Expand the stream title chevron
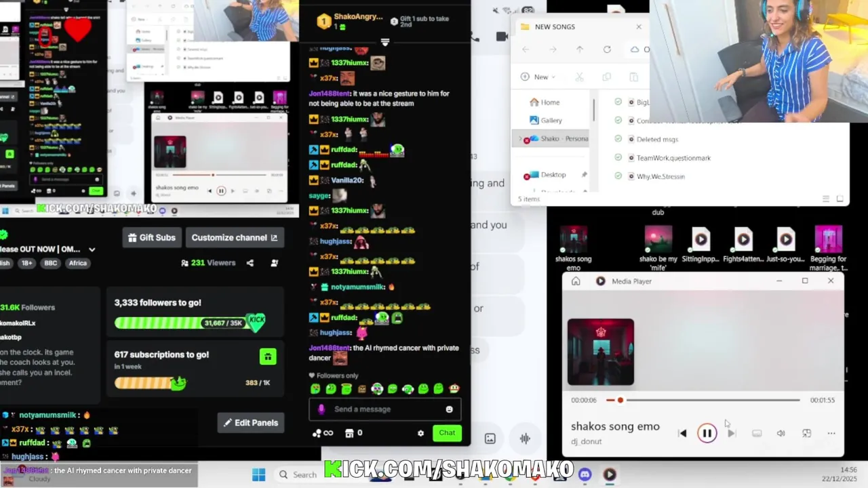 click(x=92, y=249)
